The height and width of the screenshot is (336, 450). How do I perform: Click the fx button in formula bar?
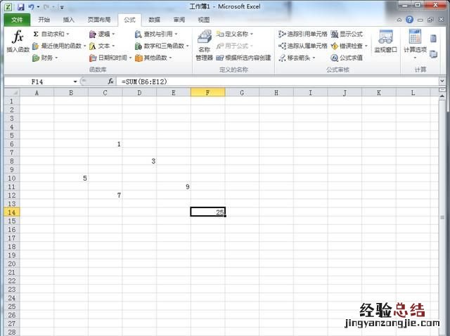coord(110,82)
